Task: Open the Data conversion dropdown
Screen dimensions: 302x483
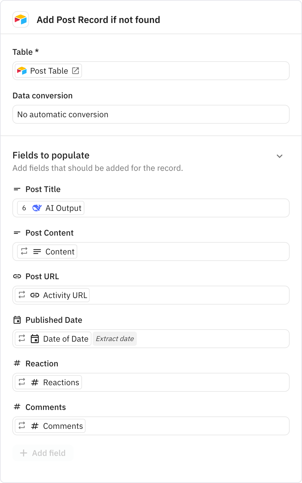Action: (x=151, y=114)
